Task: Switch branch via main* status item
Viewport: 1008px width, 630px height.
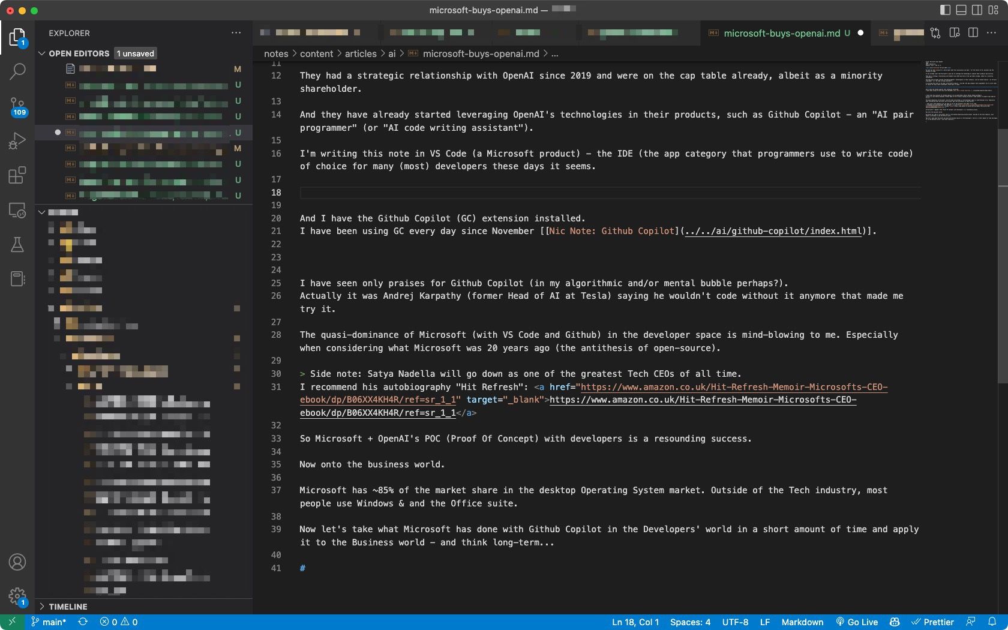Action: tap(49, 622)
